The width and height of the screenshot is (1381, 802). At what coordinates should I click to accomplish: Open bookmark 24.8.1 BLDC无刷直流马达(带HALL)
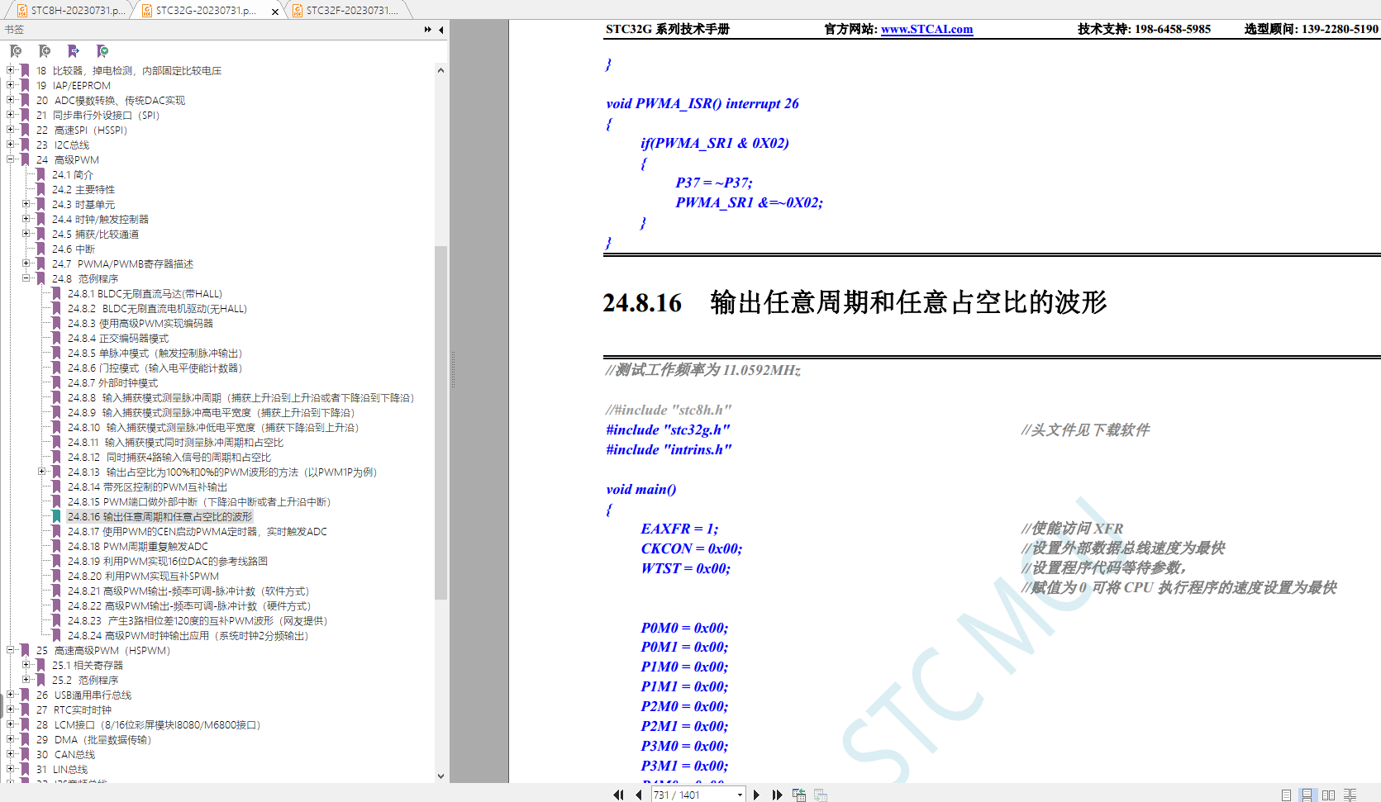pos(145,293)
